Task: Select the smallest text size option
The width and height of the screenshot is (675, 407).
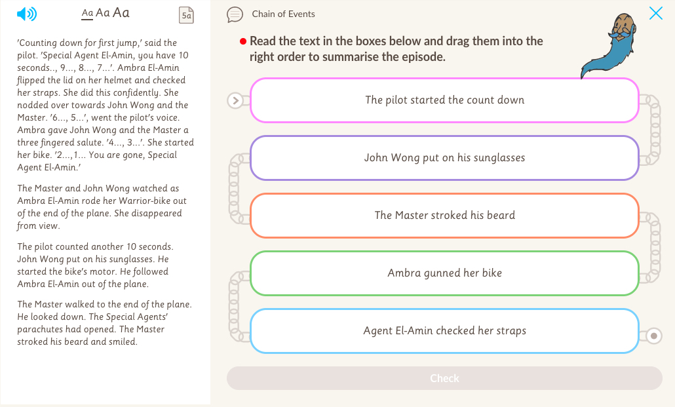Action: [87, 13]
